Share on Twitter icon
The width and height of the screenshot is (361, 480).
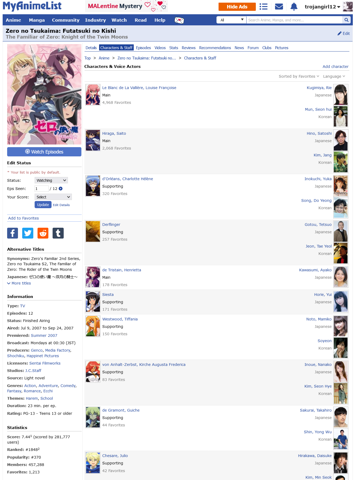(28, 233)
